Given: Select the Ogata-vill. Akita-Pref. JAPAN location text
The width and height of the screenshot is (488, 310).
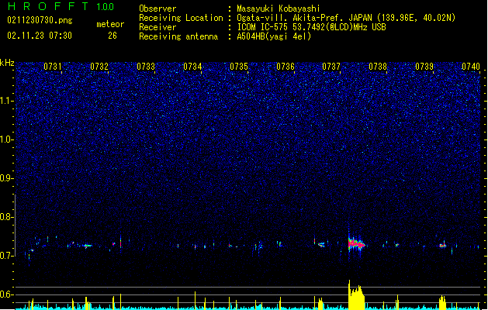Looking at the screenshot, I should coord(346,18).
